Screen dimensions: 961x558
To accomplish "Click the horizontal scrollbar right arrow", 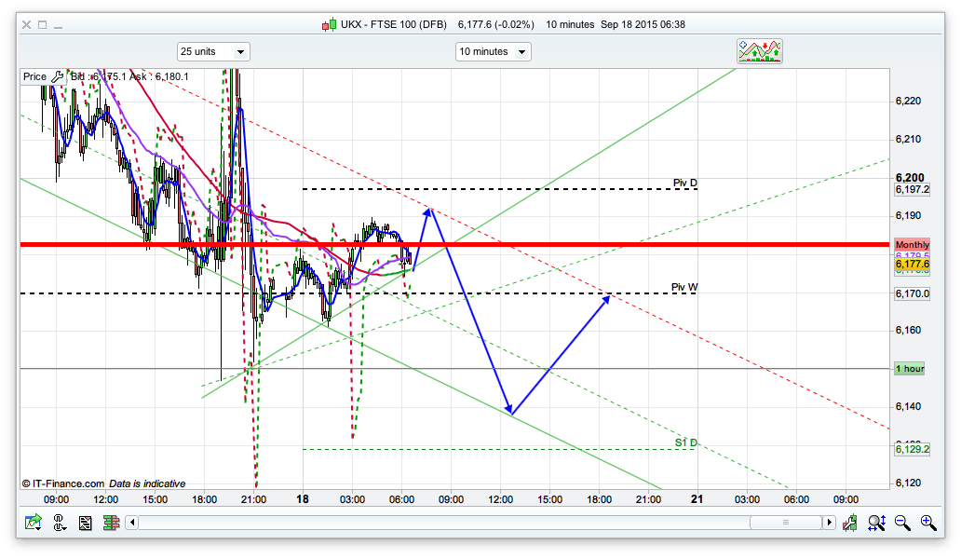I will point(830,524).
